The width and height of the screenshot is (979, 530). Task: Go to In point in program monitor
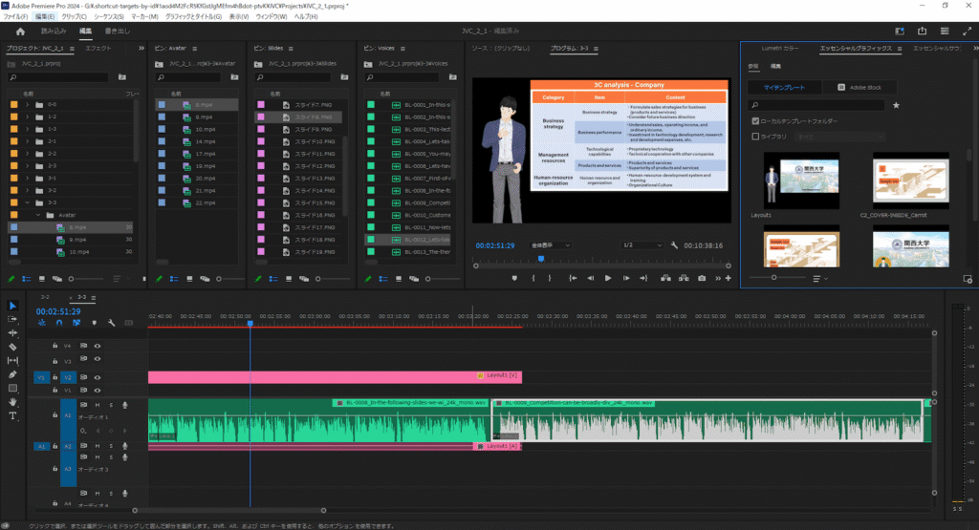point(573,278)
